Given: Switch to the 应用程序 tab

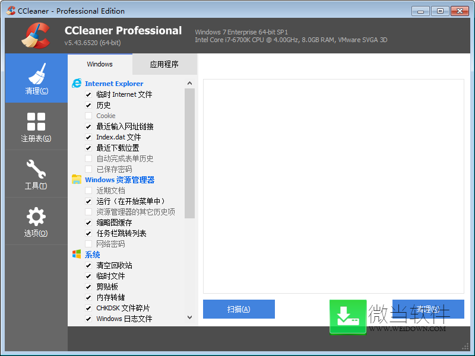Looking at the screenshot, I should pyautogui.click(x=164, y=64).
